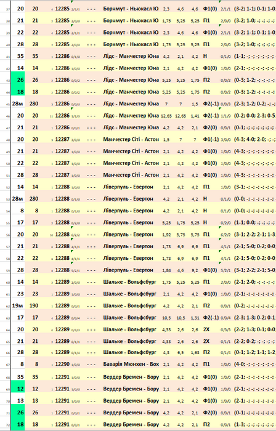The width and height of the screenshot is (276, 431).
Task: Click the 'Н' outcome cell in row 55
Action: click(x=205, y=222)
